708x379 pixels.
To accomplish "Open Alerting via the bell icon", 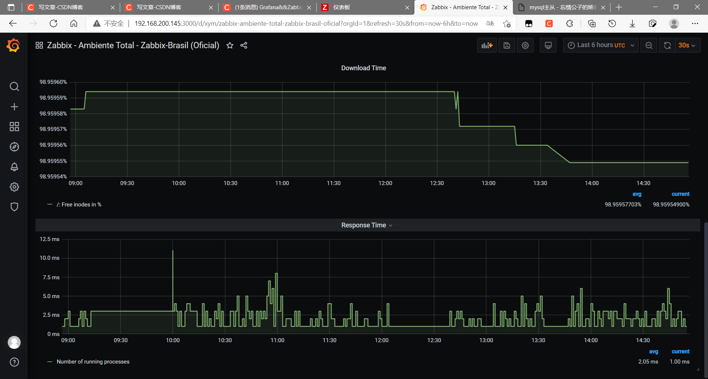I will pyautogui.click(x=14, y=167).
